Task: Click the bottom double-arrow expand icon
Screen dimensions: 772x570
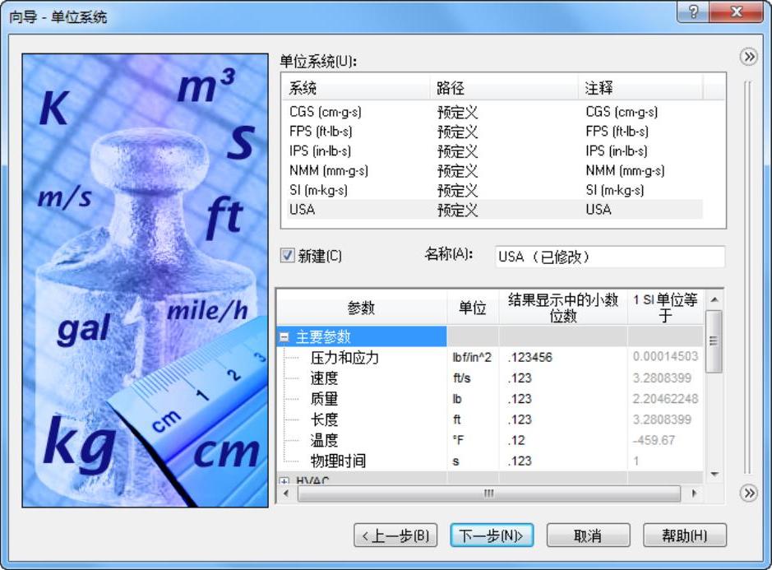Action: [749, 493]
